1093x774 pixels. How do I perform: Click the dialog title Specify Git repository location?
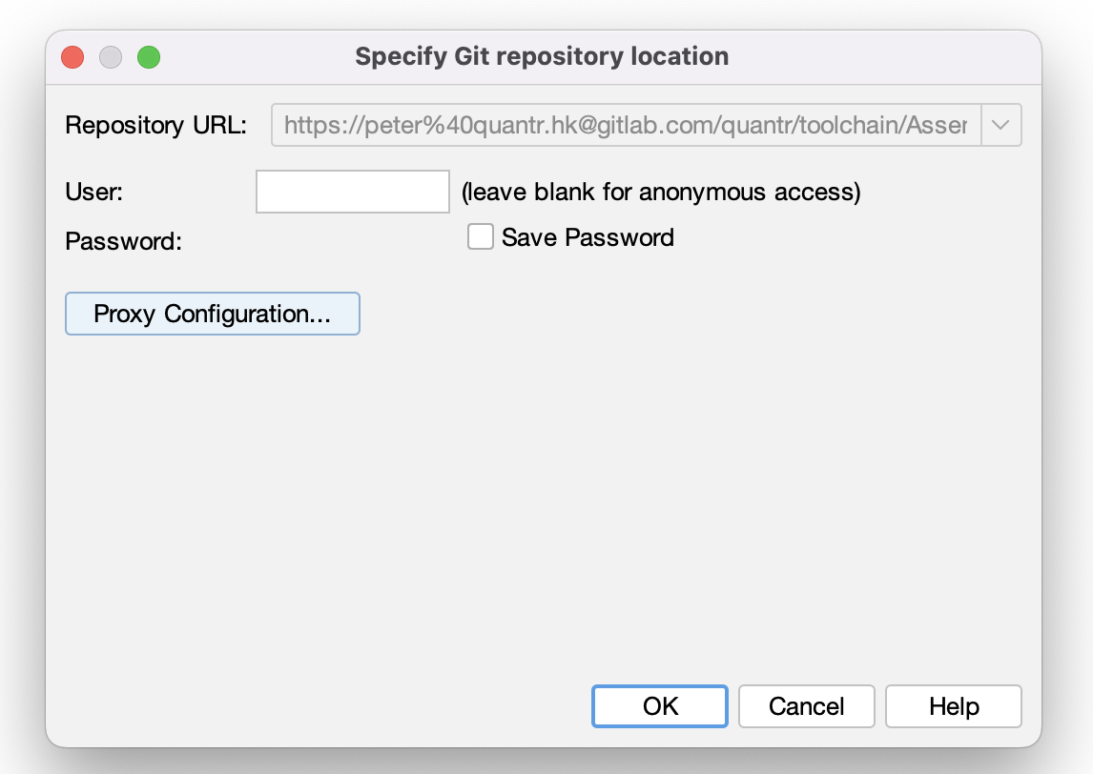click(542, 56)
